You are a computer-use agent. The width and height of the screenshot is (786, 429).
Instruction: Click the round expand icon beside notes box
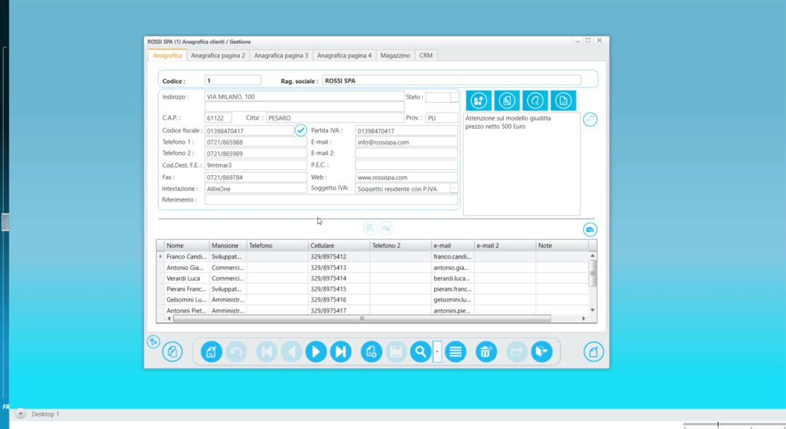click(590, 120)
